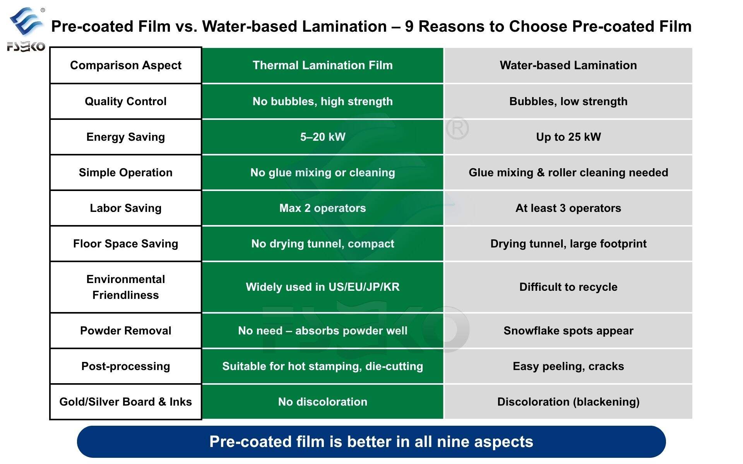Select the "Snowflake spots appear" cell
This screenshot has height=464, width=743.
[568, 331]
